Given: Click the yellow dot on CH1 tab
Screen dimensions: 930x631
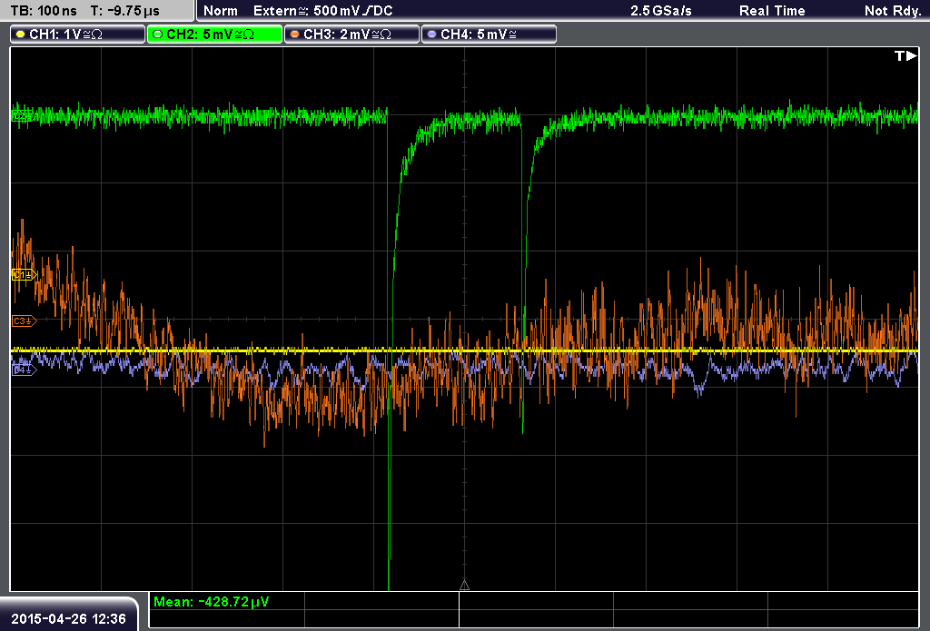Looking at the screenshot, I should (20, 35).
